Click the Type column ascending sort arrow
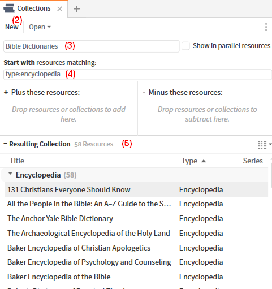Screen dimensions: 272x289 click(204, 161)
